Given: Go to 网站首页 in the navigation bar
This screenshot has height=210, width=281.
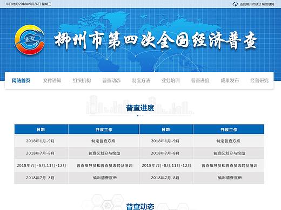Looking at the screenshot, I should tap(21, 81).
